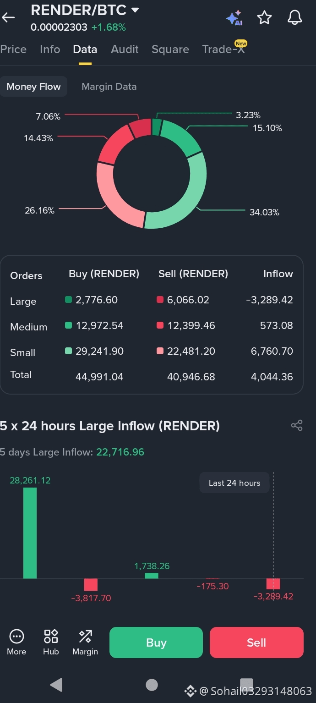Tap the Buy (RENDER) column header
This screenshot has width=316, height=703.
(x=104, y=274)
